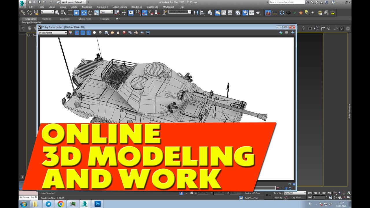Open the Curve Editor icon
Viewport: 370px width, 208px height.
[x=224, y=13]
